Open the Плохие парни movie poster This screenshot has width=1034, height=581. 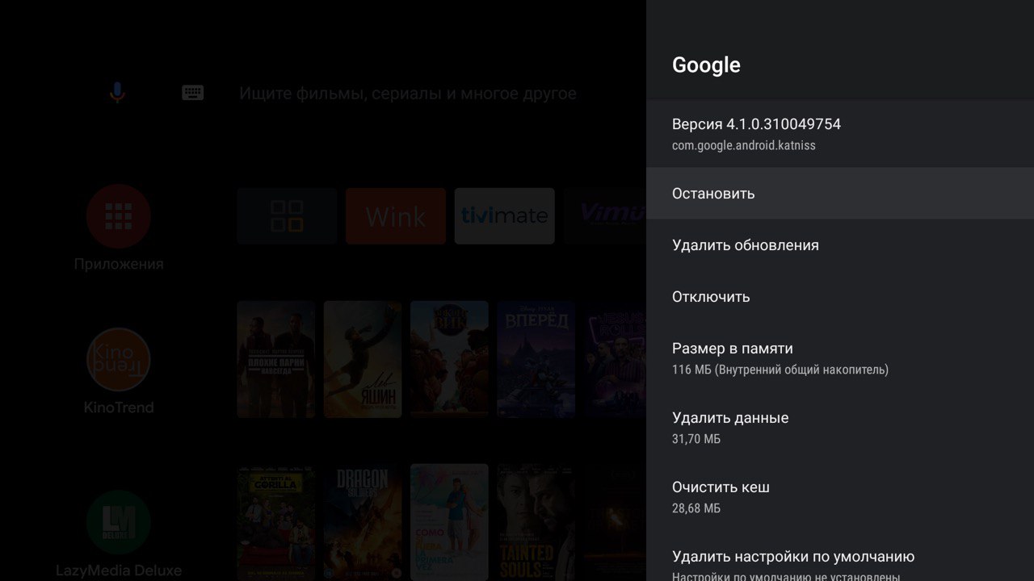click(276, 359)
